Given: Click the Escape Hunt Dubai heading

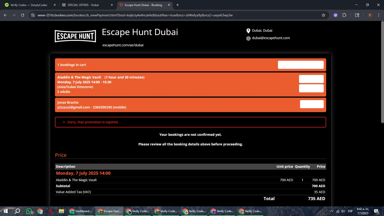Looking at the screenshot, I should click(140, 32).
